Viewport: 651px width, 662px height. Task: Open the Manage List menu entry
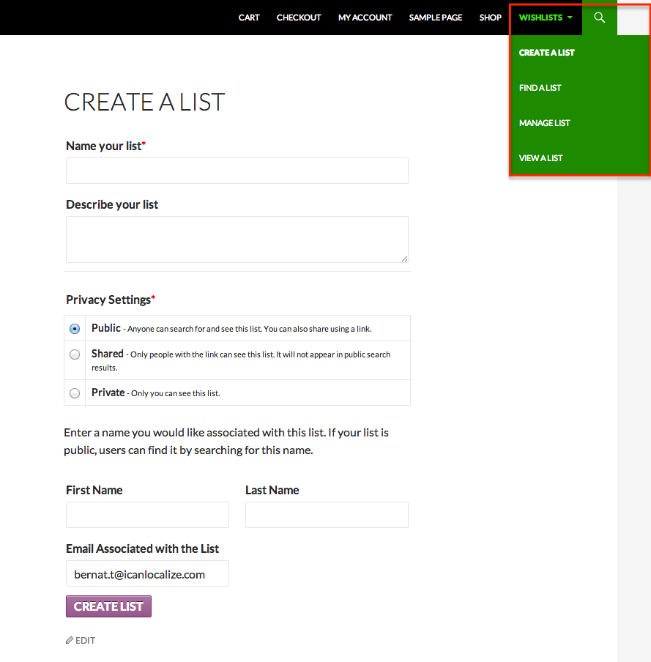point(545,123)
